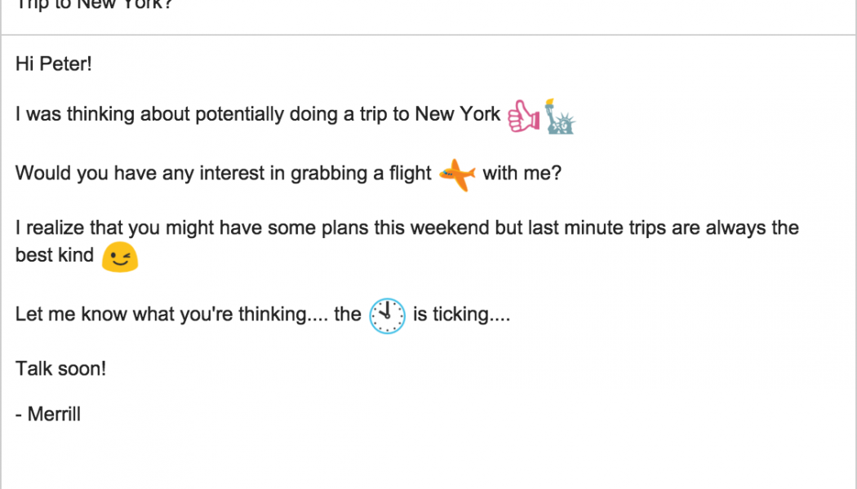
Task: Click the empty body area below the signature
Action: [408, 456]
